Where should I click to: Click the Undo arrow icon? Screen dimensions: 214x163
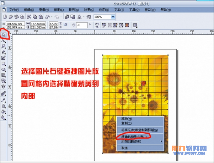pos(48,17)
